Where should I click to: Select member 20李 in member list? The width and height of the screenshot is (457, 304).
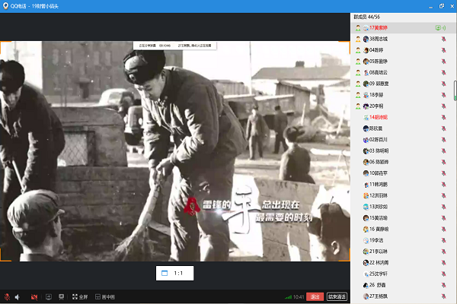[x=402, y=106]
